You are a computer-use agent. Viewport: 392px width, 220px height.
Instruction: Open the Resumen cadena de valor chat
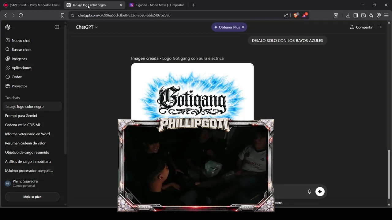pyautogui.click(x=32, y=143)
